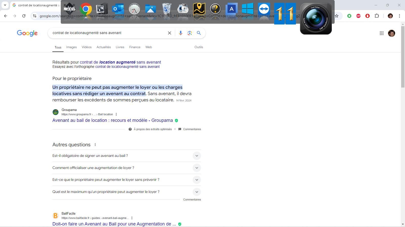Start Google voice search with microphone

[180, 33]
